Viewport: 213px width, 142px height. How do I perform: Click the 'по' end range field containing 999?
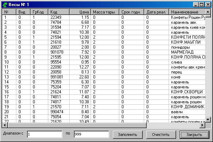pyautogui.click(x=90, y=134)
